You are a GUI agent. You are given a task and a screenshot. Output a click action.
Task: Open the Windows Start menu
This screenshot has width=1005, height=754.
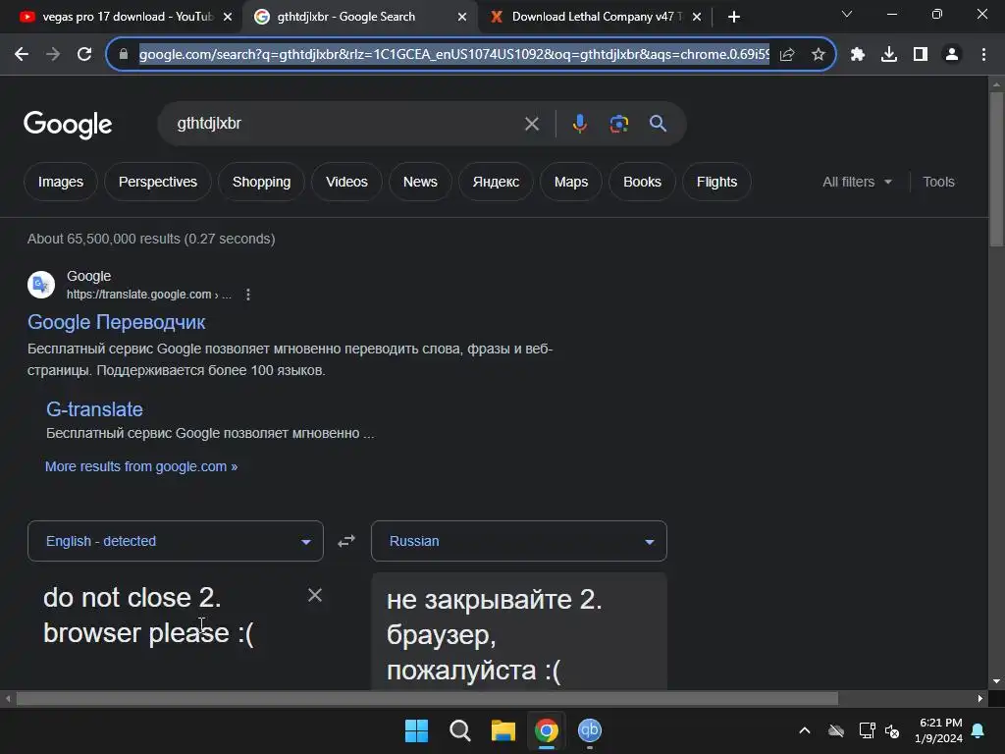tap(416, 730)
